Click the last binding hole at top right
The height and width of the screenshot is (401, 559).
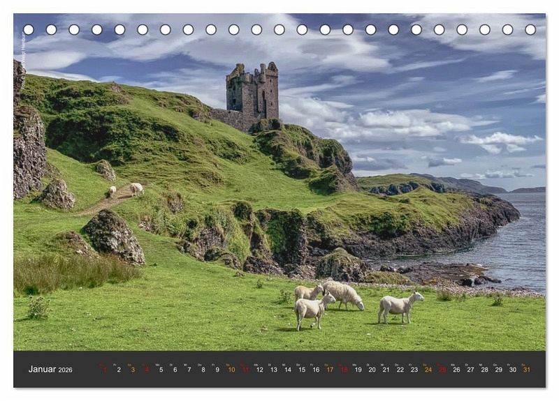pyautogui.click(x=530, y=30)
